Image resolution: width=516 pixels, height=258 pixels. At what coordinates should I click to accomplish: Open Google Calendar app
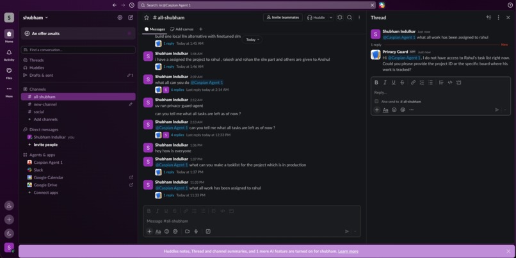coord(78,177)
